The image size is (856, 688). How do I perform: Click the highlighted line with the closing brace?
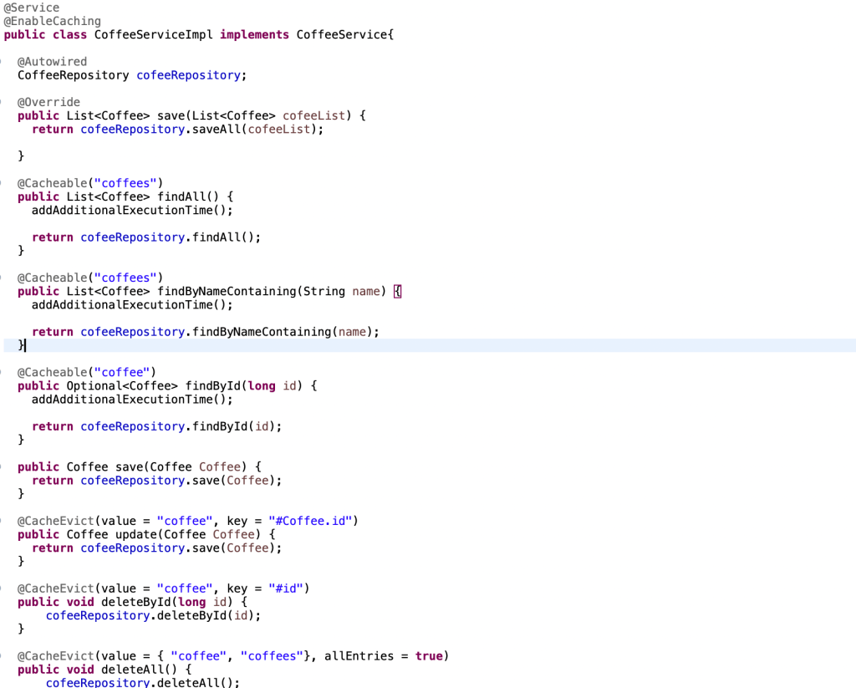[x=418, y=345]
